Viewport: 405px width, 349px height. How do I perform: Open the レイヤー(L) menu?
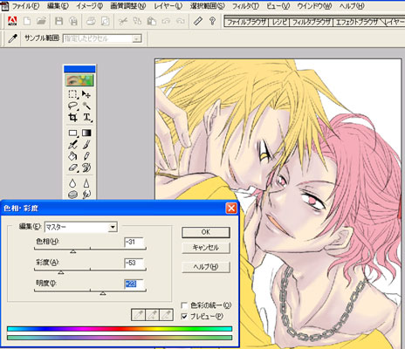(x=168, y=5)
